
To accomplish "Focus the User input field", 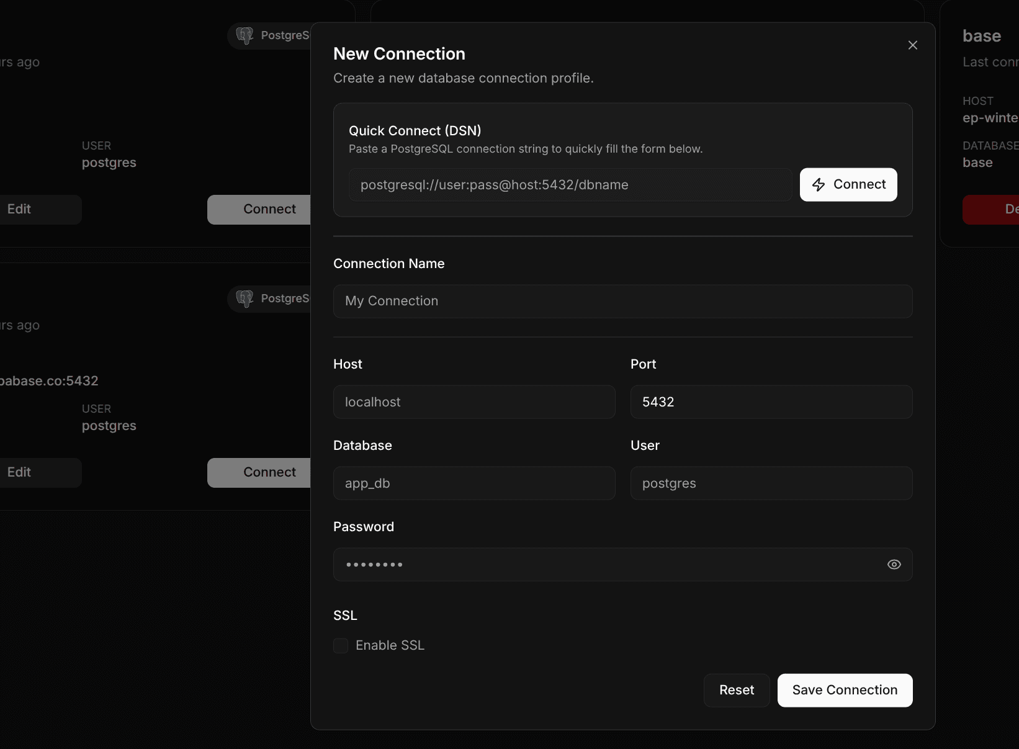I will coord(771,483).
